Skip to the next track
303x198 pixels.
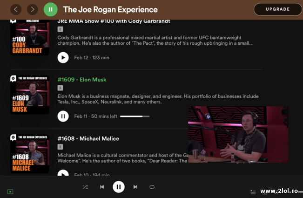(x=135, y=187)
